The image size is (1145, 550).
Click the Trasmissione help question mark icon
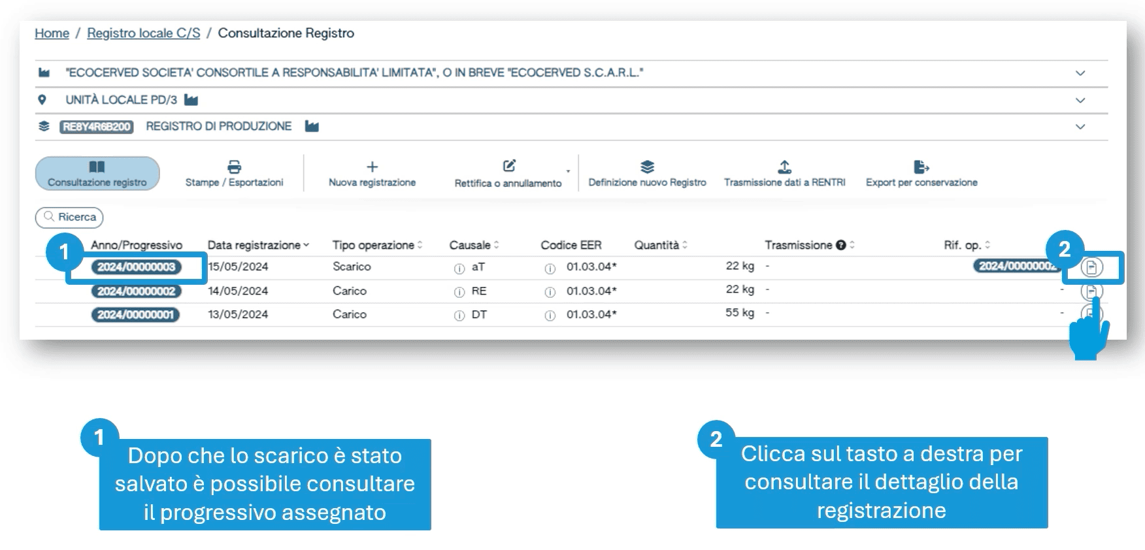pos(841,245)
